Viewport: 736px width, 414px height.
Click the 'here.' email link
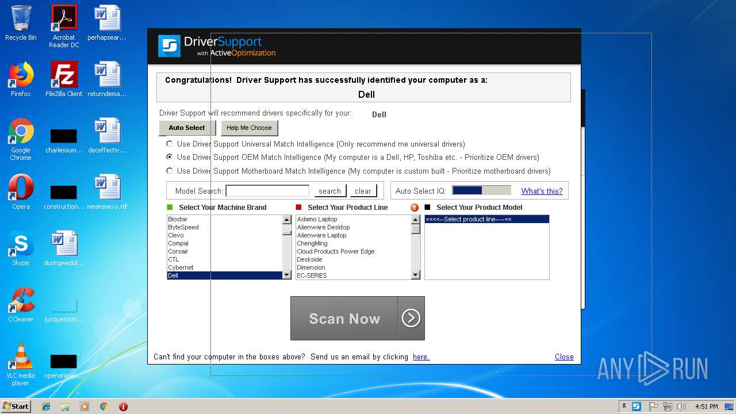(x=421, y=356)
